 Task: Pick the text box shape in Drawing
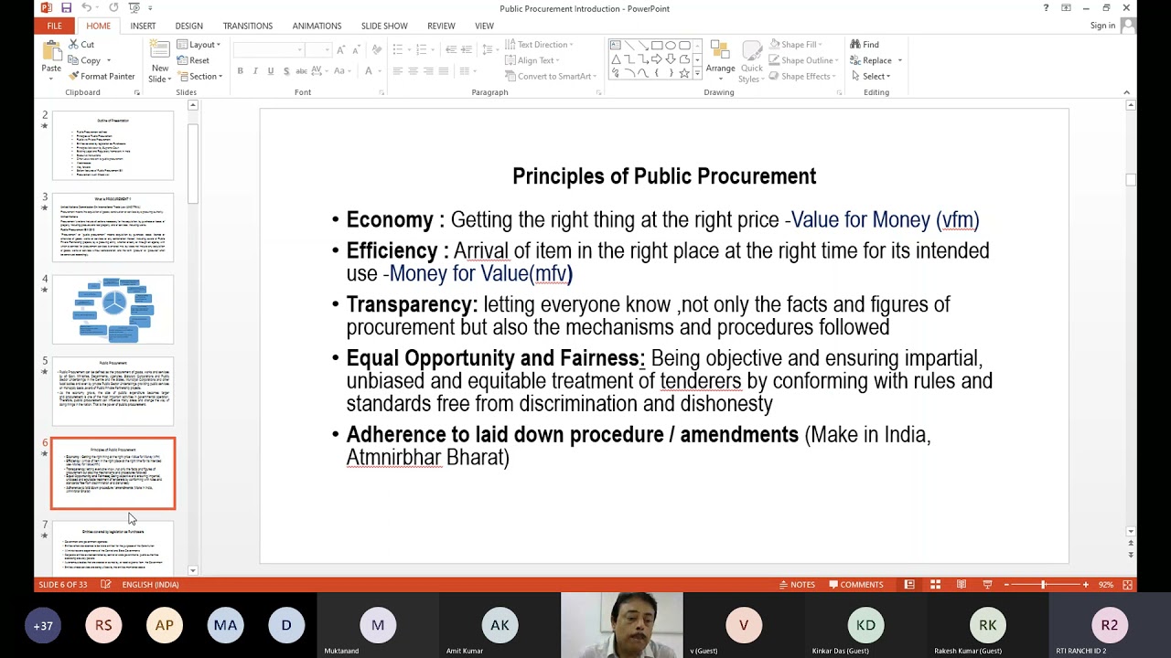pyautogui.click(x=616, y=45)
